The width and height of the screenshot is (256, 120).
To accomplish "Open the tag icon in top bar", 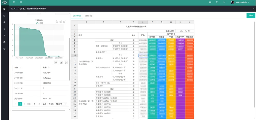I will [x=217, y=2].
